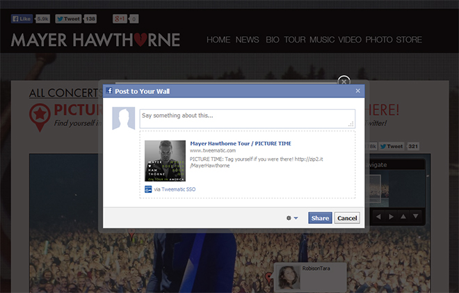This screenshot has width=459, height=293.
Task: Click the Cancel button
Action: tap(347, 218)
